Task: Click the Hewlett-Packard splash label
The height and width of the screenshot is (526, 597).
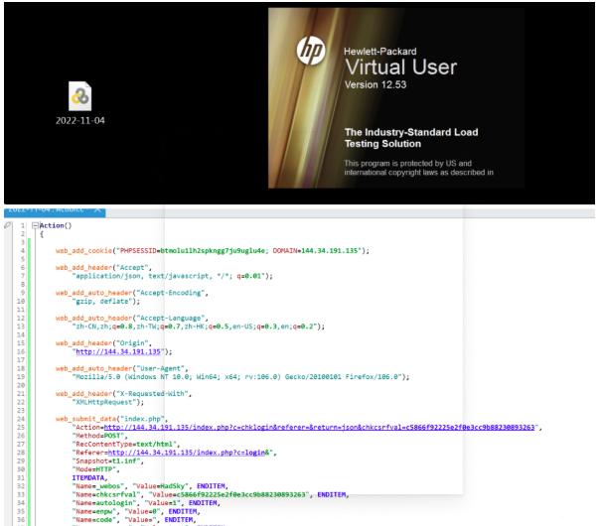Action: 380,52
